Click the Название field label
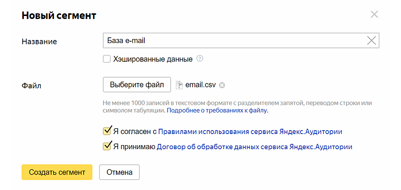The image size is (401, 190). coord(39,41)
